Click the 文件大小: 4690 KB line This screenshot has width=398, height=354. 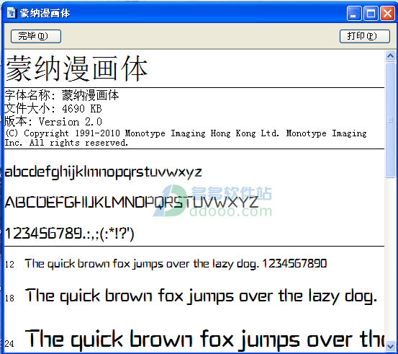tap(53, 109)
